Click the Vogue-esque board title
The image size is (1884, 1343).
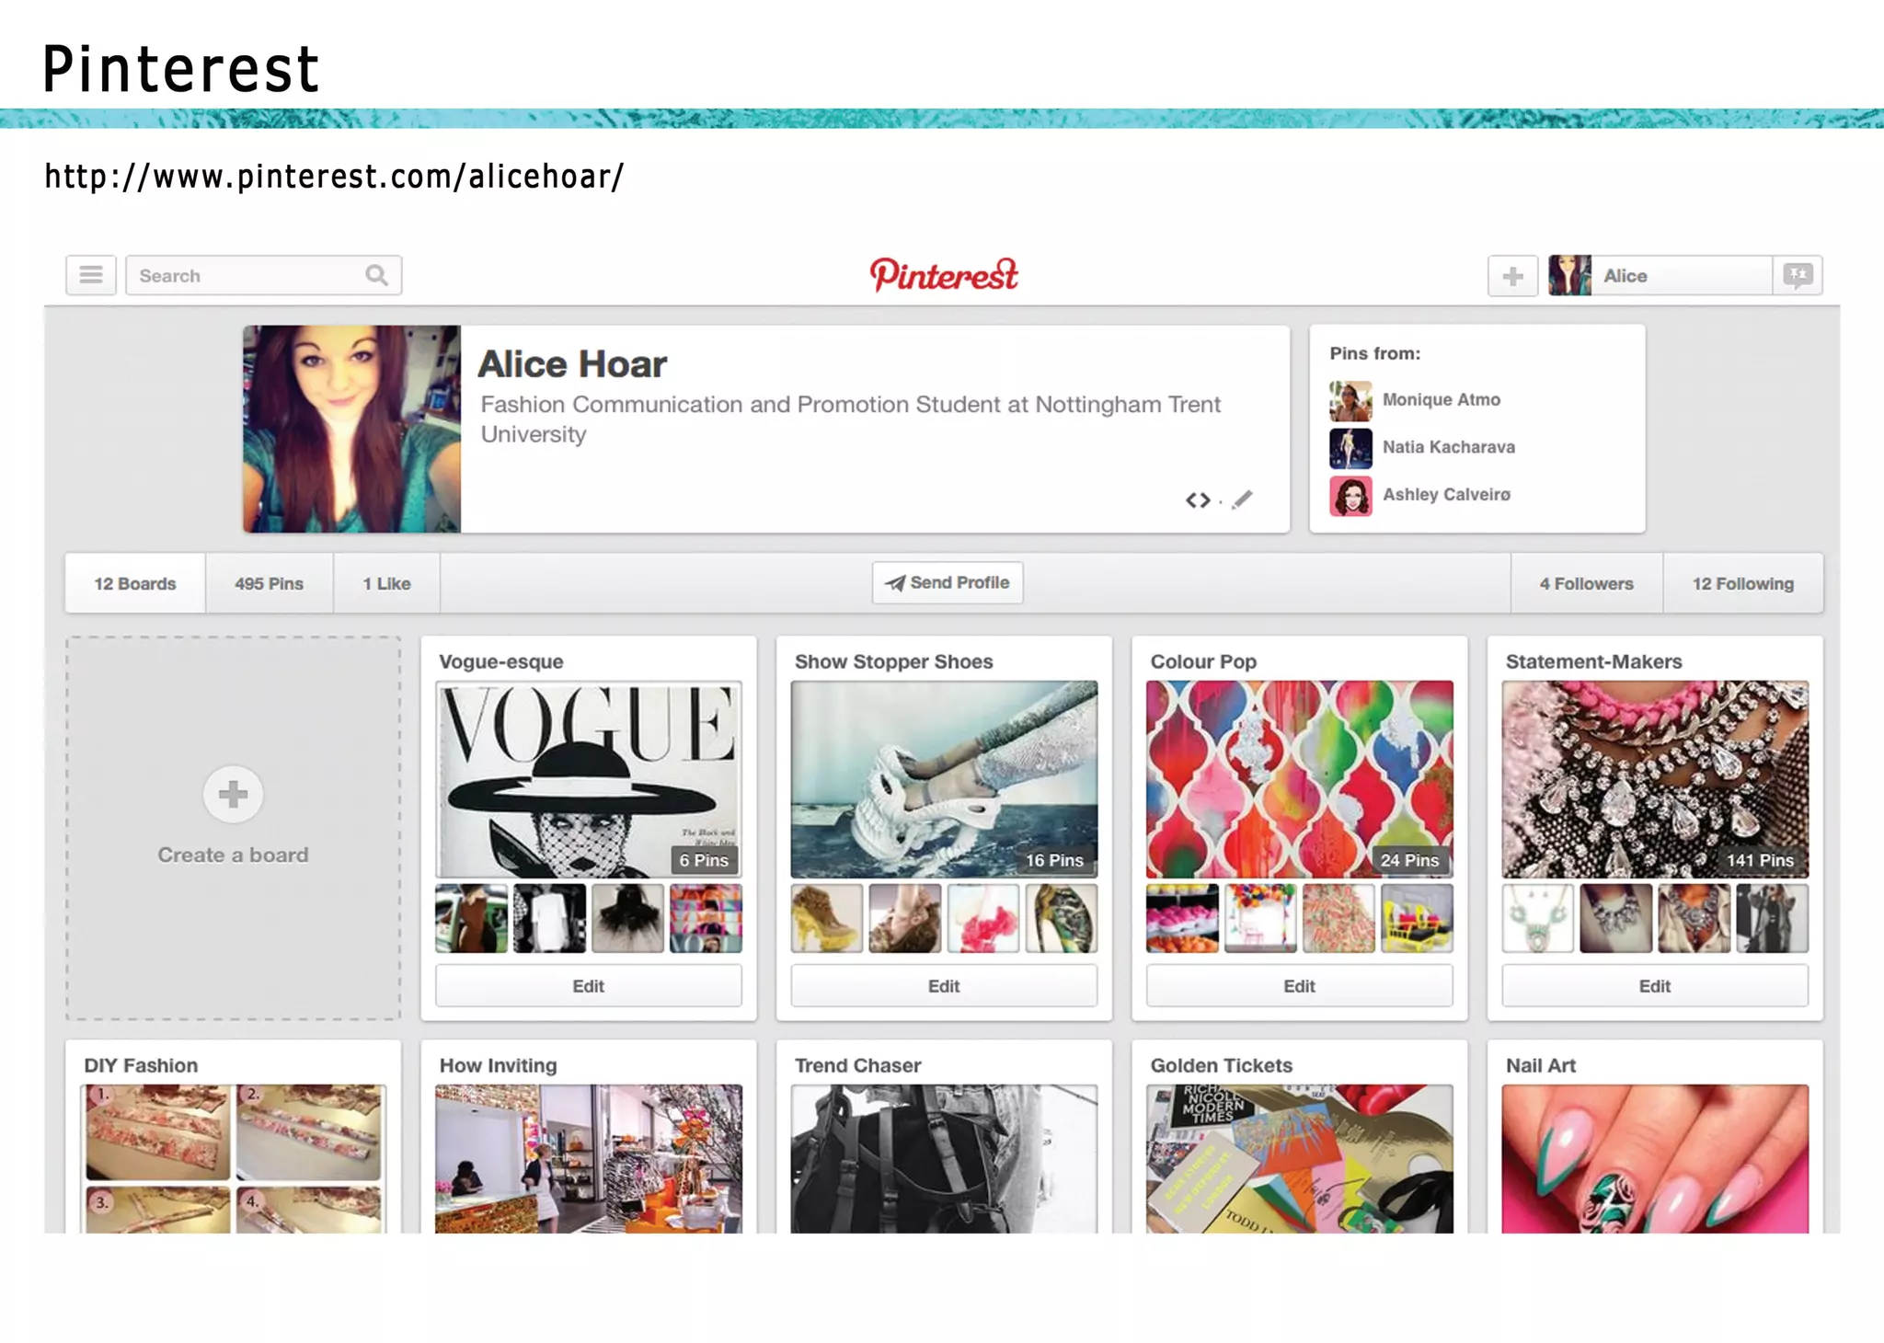click(501, 661)
